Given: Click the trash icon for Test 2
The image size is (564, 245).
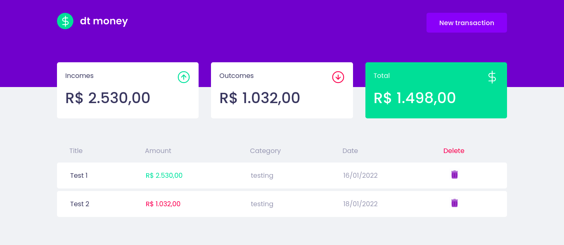Looking at the screenshot, I should tap(454, 203).
